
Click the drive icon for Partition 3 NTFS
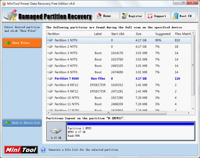click(x=50, y=53)
